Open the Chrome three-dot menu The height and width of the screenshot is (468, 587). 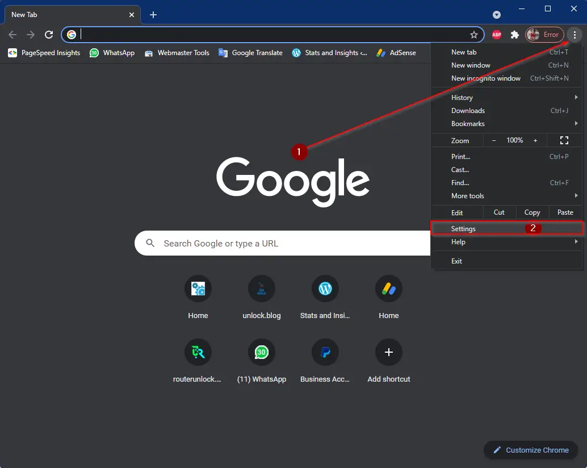point(575,35)
